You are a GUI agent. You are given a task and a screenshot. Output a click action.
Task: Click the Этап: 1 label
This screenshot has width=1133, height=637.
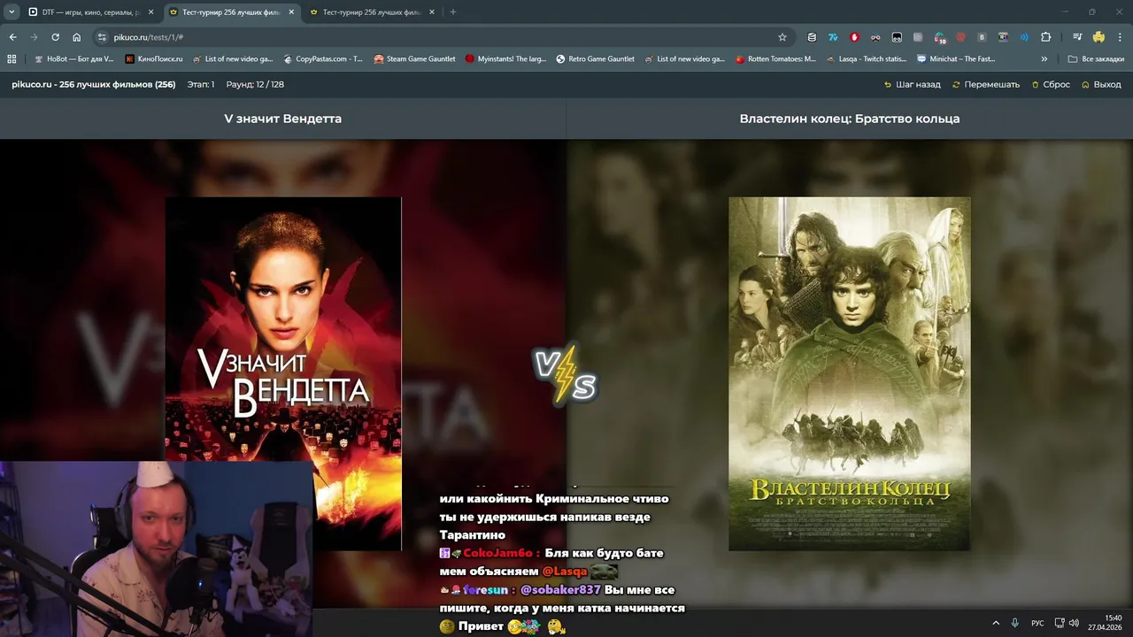pos(201,85)
